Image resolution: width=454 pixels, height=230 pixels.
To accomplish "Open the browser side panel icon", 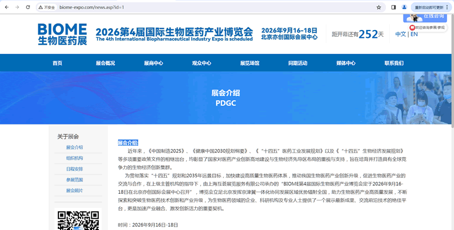I will point(393,7).
